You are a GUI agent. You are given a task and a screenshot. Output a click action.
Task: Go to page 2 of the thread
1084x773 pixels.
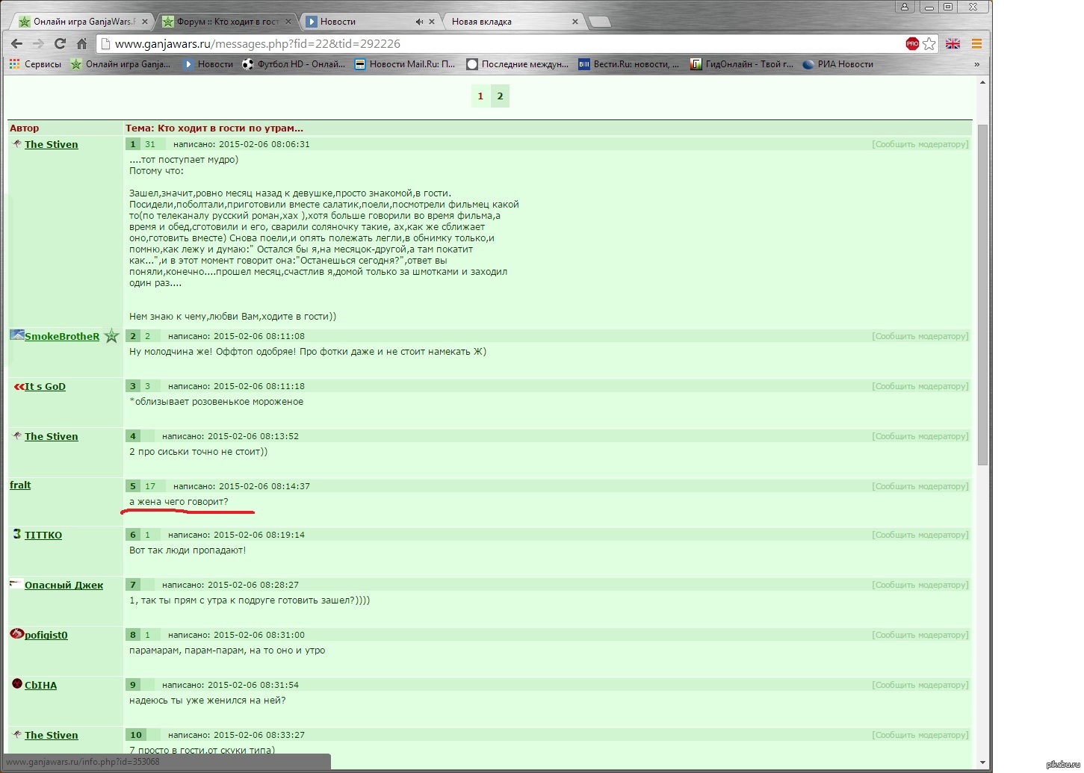point(500,96)
